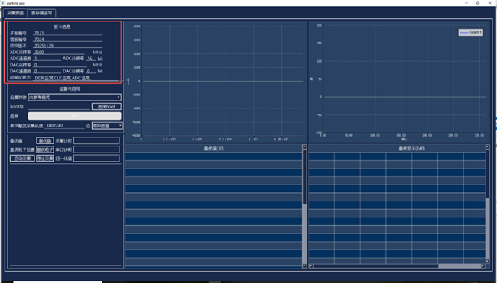The width and height of the screenshot is (497, 283).
Task: Click the 子板编号 field showing 7131
Action: (68, 33)
